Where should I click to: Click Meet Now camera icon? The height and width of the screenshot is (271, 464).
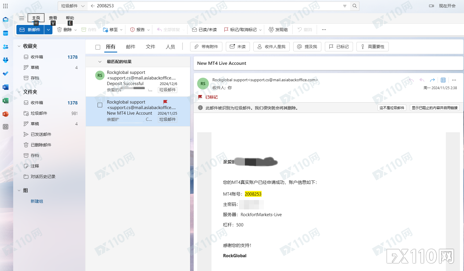[431, 6]
